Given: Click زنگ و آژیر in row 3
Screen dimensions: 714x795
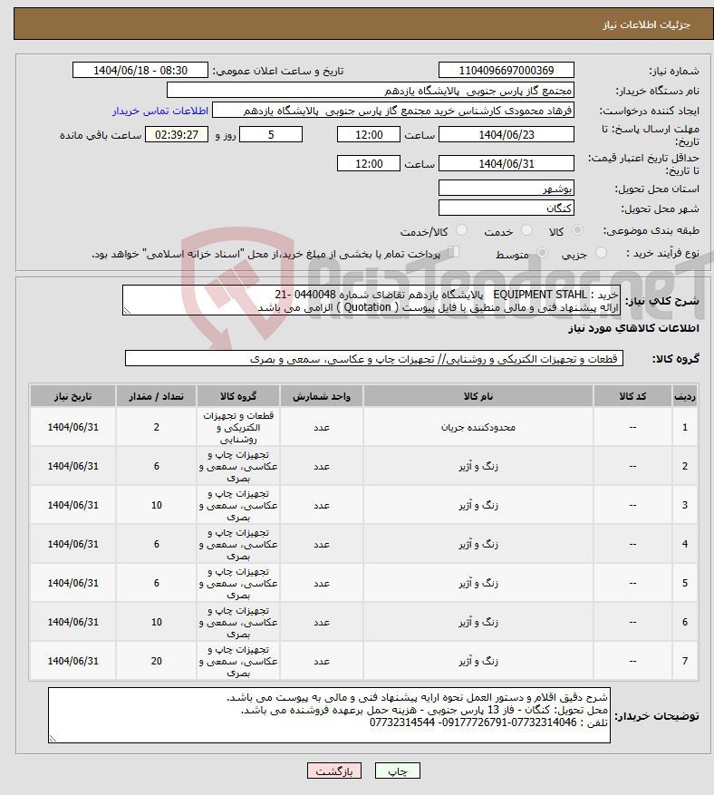Looking at the screenshot, I should point(478,506).
